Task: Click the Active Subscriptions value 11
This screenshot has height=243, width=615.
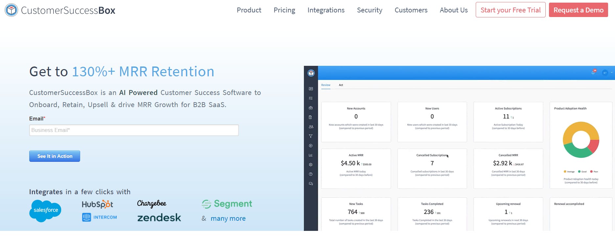Action: 506,117
